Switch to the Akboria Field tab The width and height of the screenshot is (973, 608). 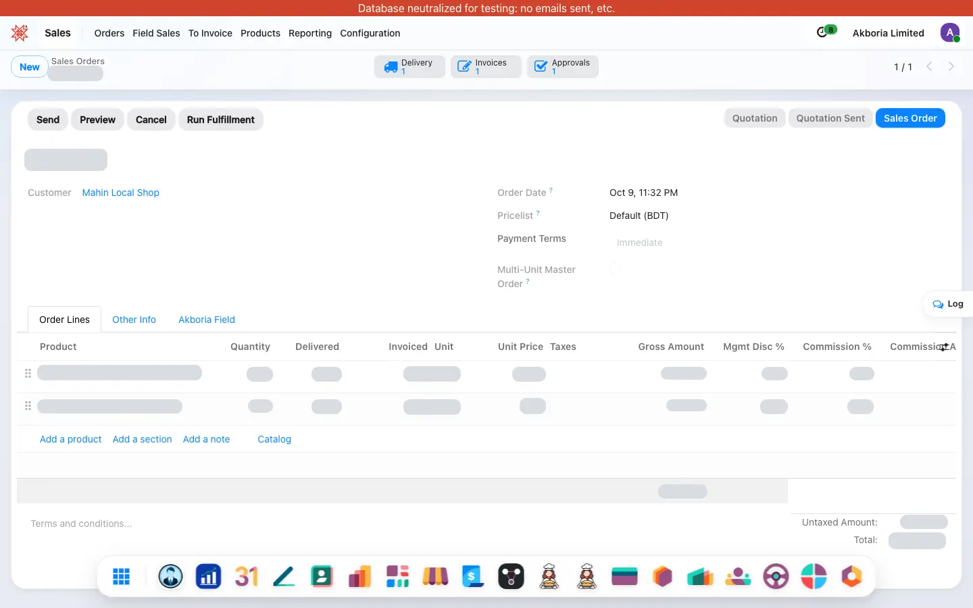pos(207,320)
